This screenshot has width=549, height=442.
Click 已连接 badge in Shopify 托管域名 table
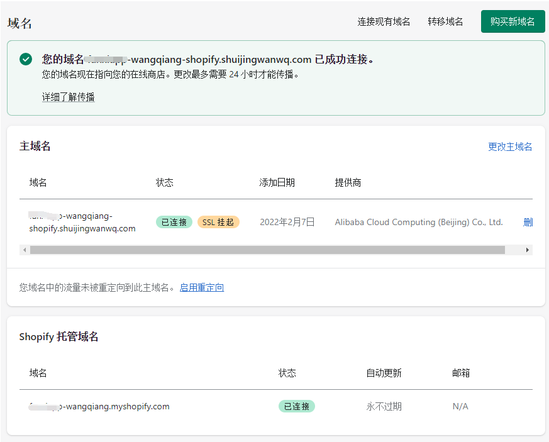[x=297, y=406]
